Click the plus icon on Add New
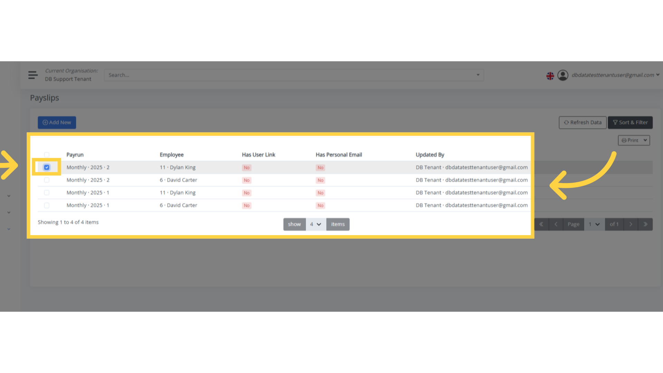The image size is (663, 373). (45, 122)
